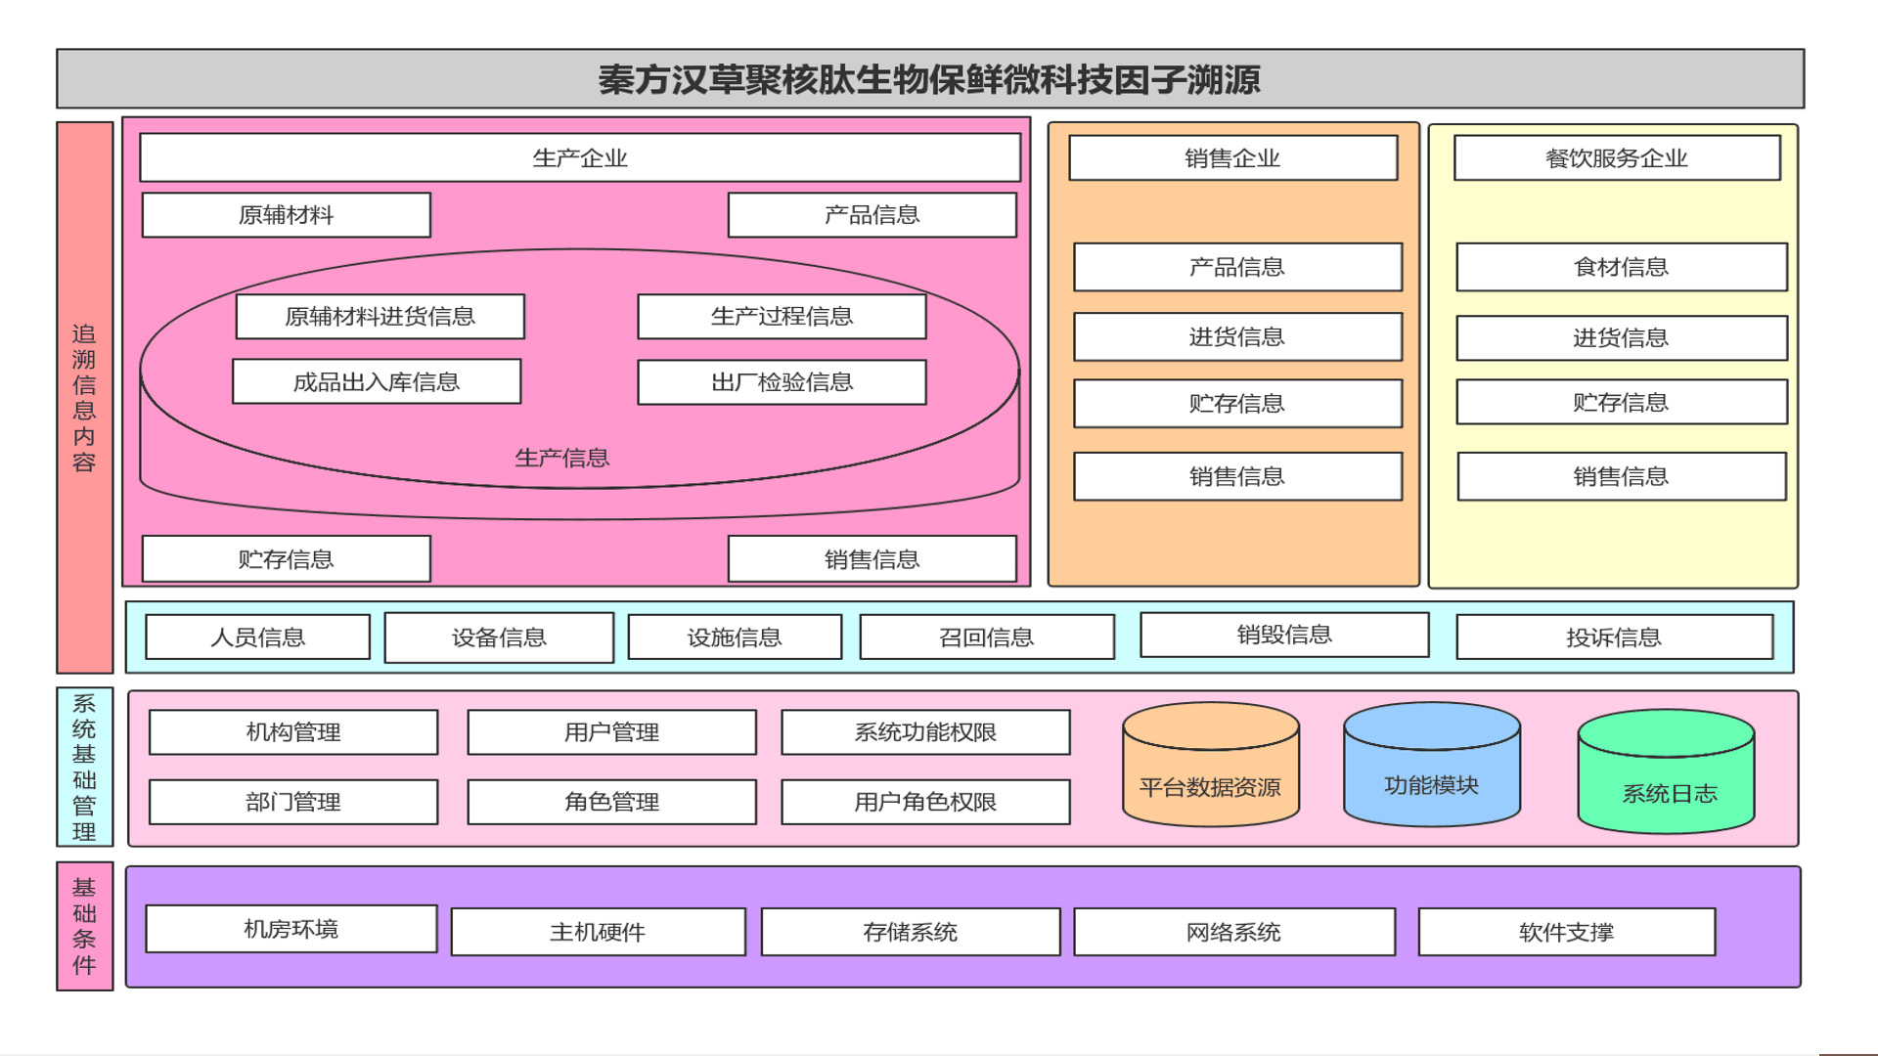Click the green 系统日志 cylinder
1878x1056 pixels.
[x=1667, y=771]
